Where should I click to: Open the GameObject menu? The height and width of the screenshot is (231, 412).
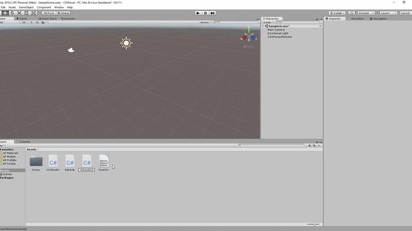(26, 7)
